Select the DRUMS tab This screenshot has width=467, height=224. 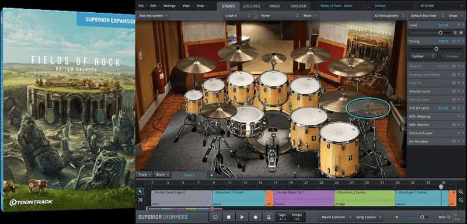coord(228,6)
